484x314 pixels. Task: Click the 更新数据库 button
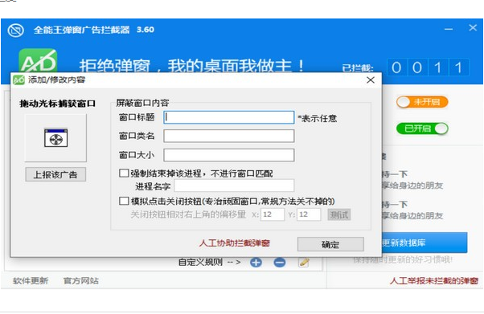point(425,243)
